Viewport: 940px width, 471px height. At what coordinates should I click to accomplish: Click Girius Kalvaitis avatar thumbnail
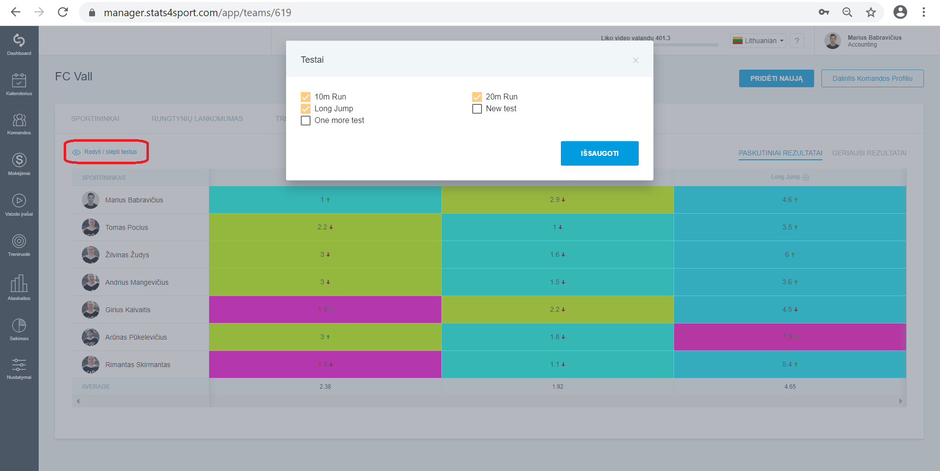pos(91,310)
